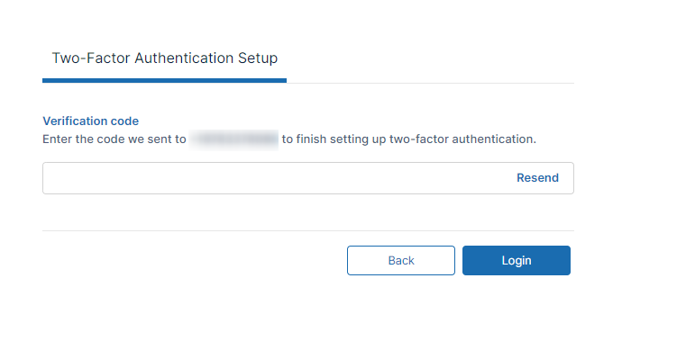Click the word 'Authentication' in the tab title

tap(184, 58)
